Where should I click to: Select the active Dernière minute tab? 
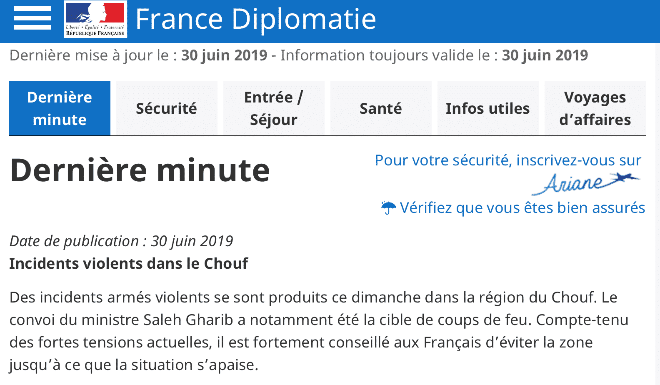pos(60,108)
